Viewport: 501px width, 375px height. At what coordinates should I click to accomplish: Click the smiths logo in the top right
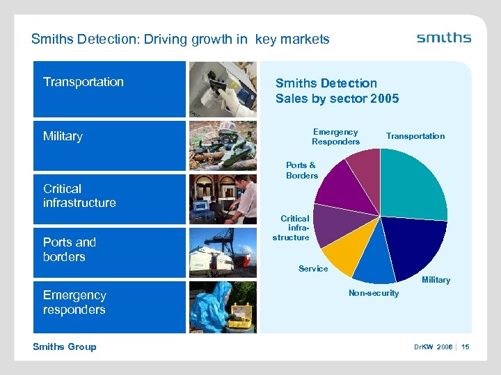click(444, 37)
